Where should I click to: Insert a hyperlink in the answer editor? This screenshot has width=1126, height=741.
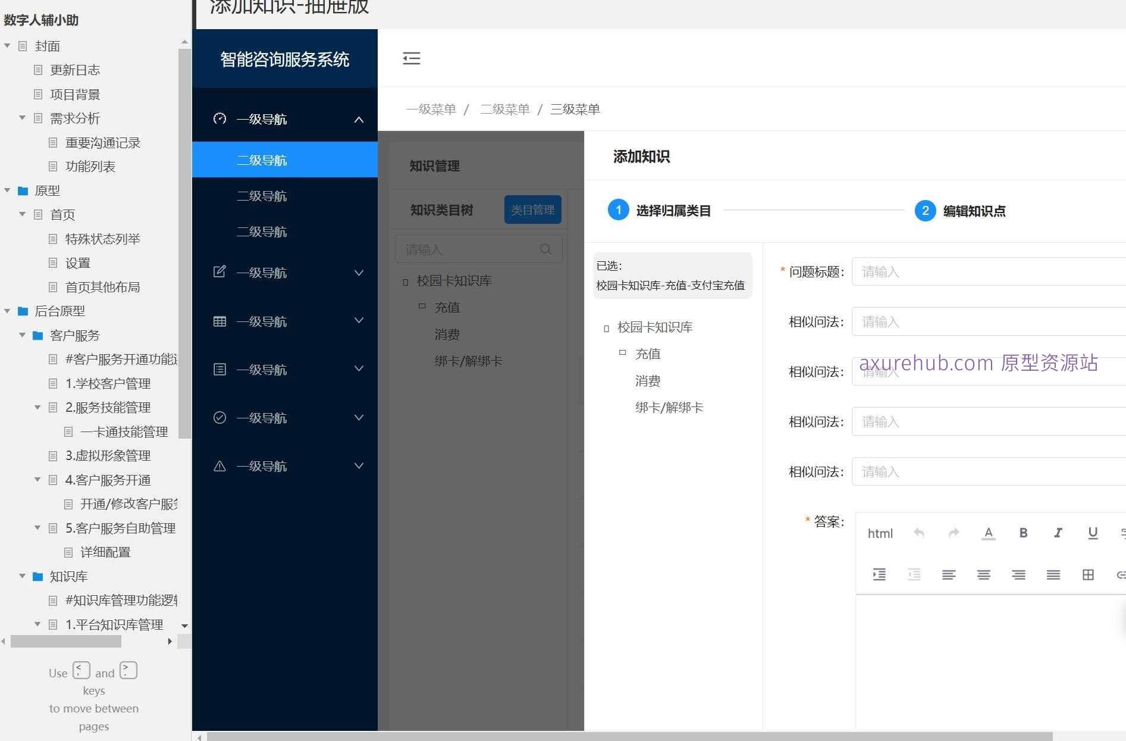tap(1121, 574)
